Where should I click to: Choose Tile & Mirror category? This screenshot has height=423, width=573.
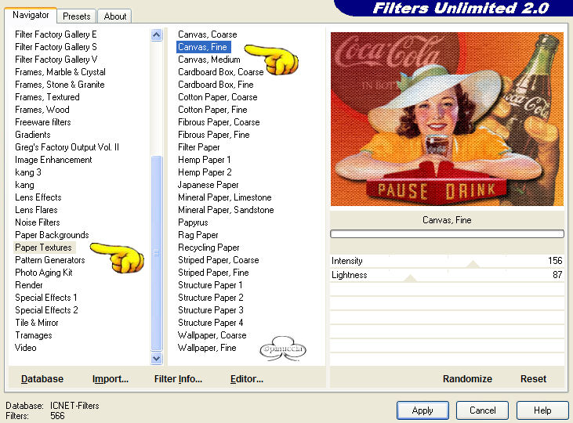coord(37,323)
